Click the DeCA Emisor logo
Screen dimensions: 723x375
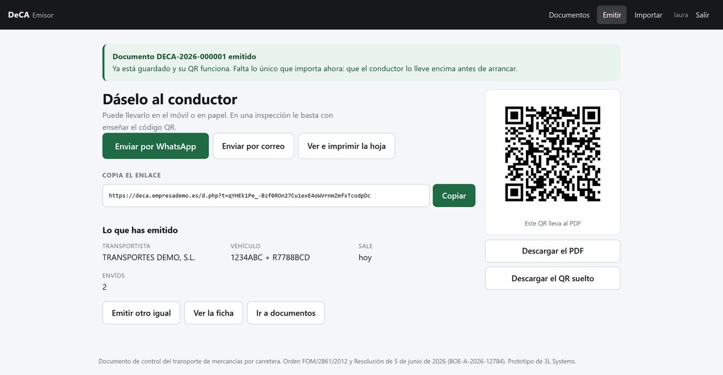coord(31,15)
